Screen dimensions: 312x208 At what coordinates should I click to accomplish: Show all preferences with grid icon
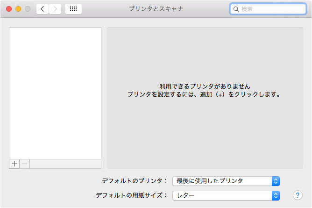pos(73,9)
